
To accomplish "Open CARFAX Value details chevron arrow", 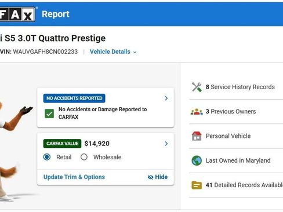I will [166, 144].
